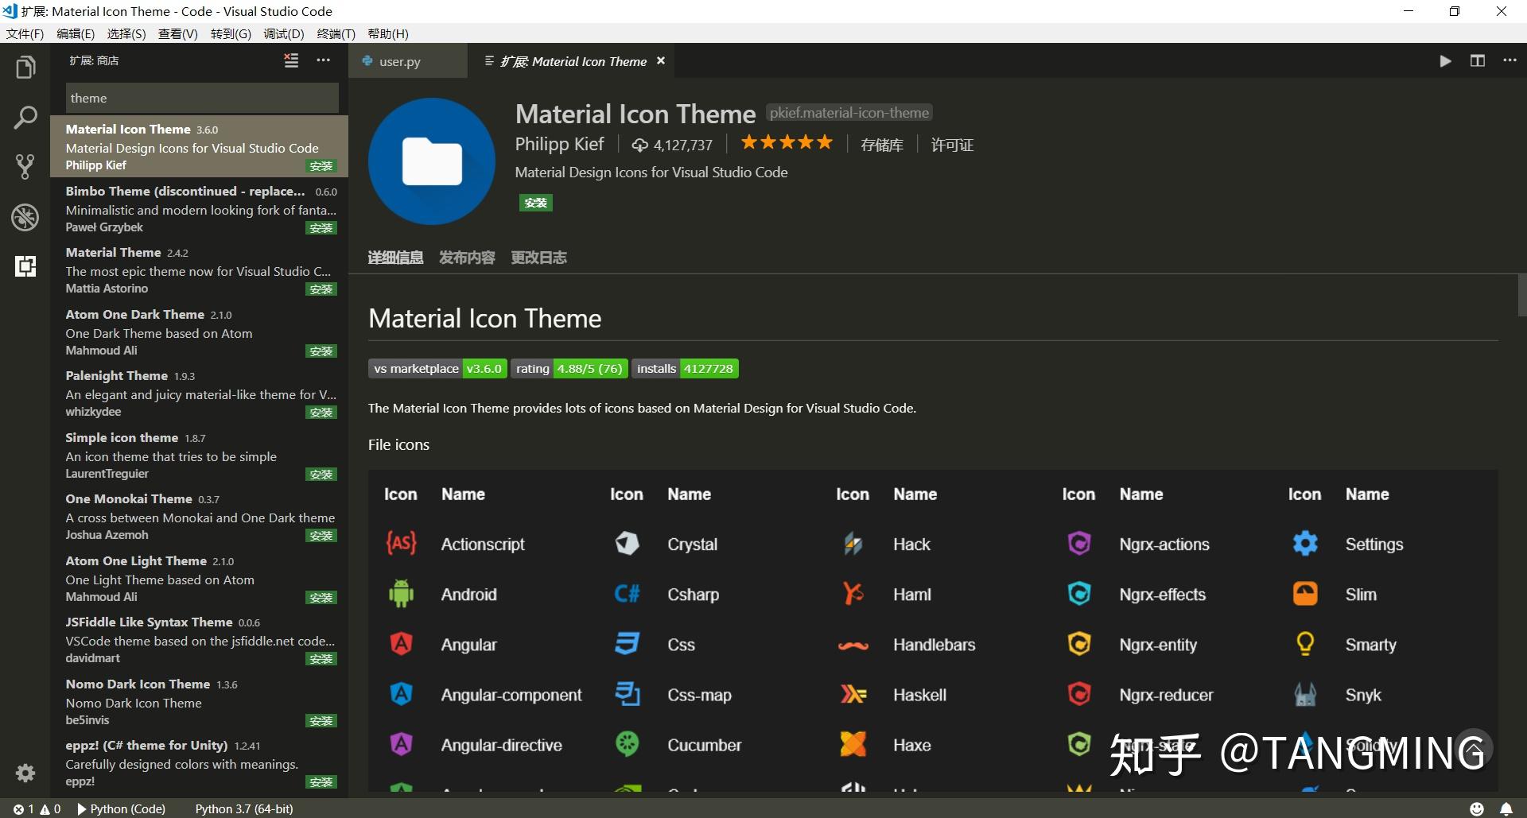1527x818 pixels.
Task: Open extension panel more actions menu
Action: pos(323,60)
